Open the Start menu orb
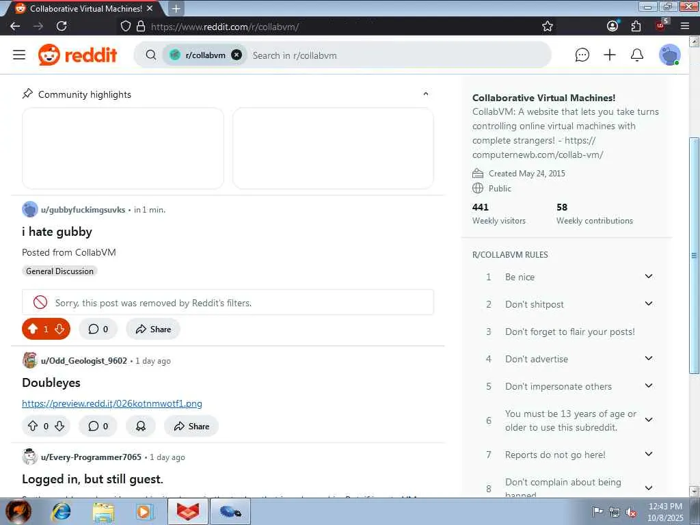700x525 pixels. [18, 511]
